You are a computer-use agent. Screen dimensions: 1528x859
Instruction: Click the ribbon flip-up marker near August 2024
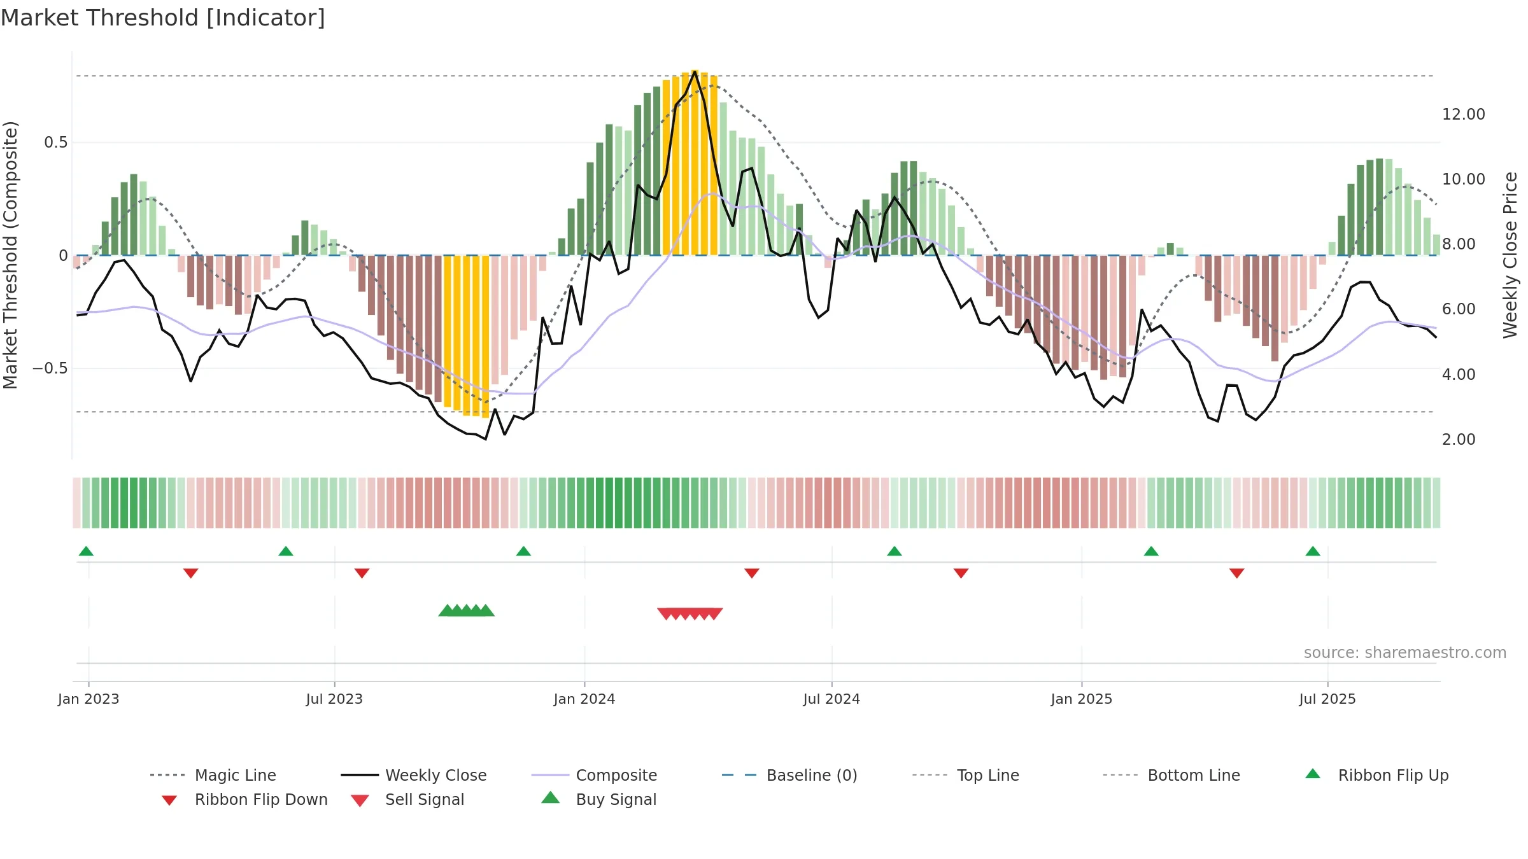(895, 551)
